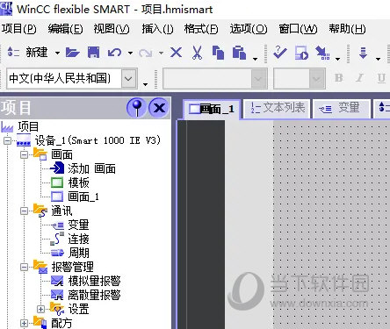Screen dimensions: 390x329
Task: Click the 连接 connection icon
Action: pyautogui.click(x=57, y=239)
